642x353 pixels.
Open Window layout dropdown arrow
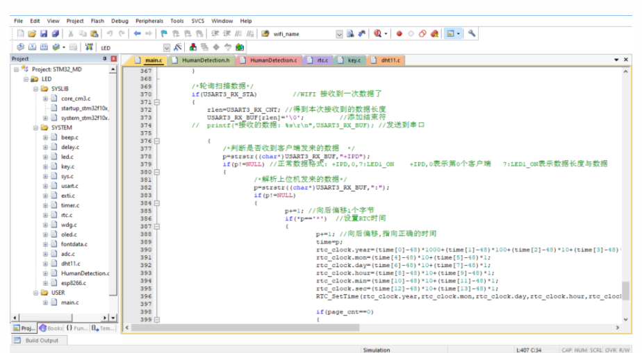coord(459,34)
